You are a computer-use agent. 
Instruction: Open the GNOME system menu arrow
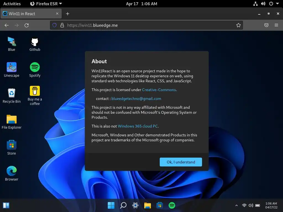pos(277,4)
